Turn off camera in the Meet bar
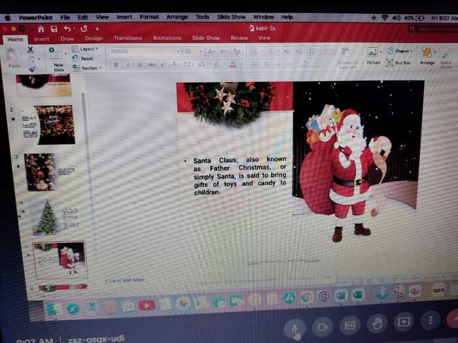This screenshot has width=458, height=343. pos(322,327)
